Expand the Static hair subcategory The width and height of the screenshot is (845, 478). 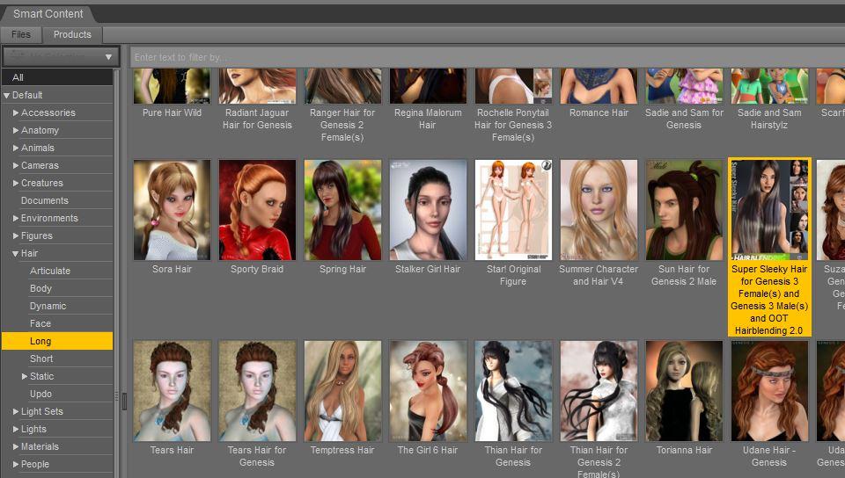pos(25,376)
